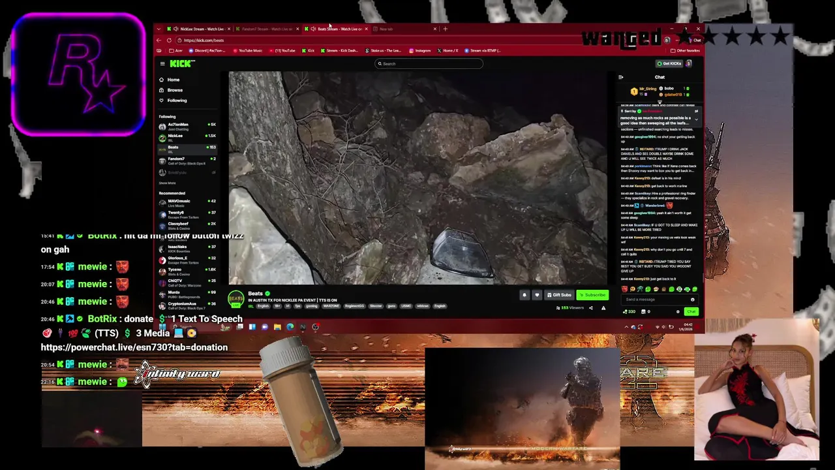Select the Beats Stream browser tab
This screenshot has width=835, height=470.
(x=336, y=29)
